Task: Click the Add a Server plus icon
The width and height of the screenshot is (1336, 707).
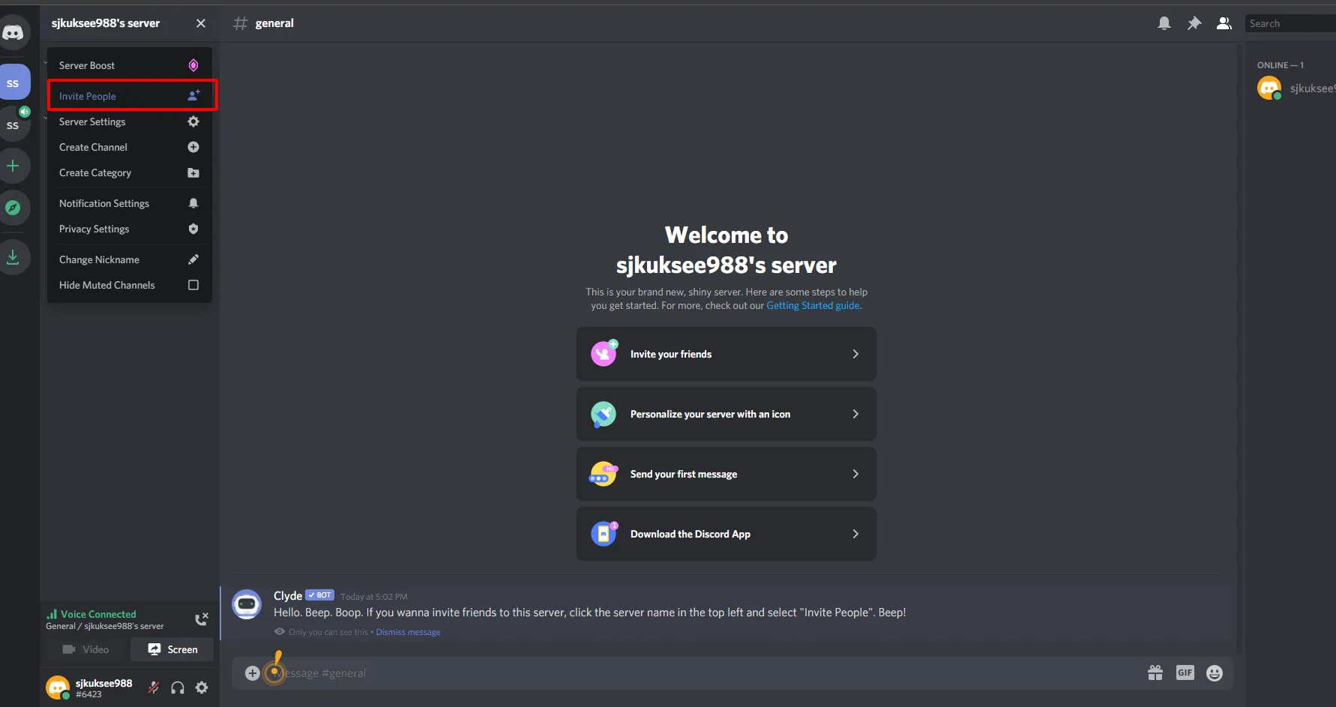Action: 13,166
